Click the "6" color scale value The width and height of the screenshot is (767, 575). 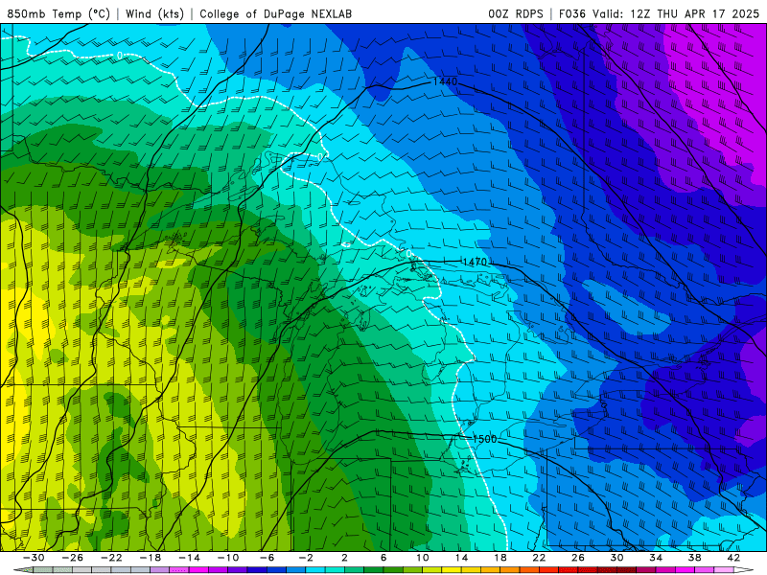[x=383, y=558]
